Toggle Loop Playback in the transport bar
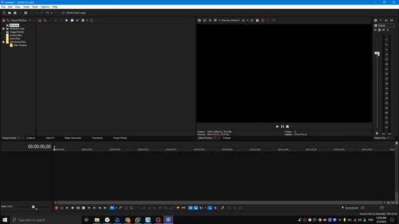 (62, 208)
